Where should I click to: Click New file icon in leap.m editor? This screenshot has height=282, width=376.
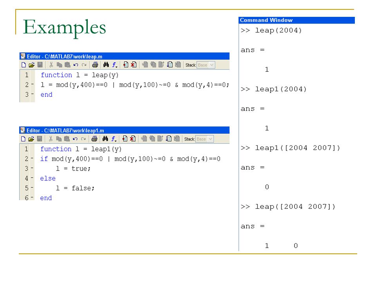point(23,65)
